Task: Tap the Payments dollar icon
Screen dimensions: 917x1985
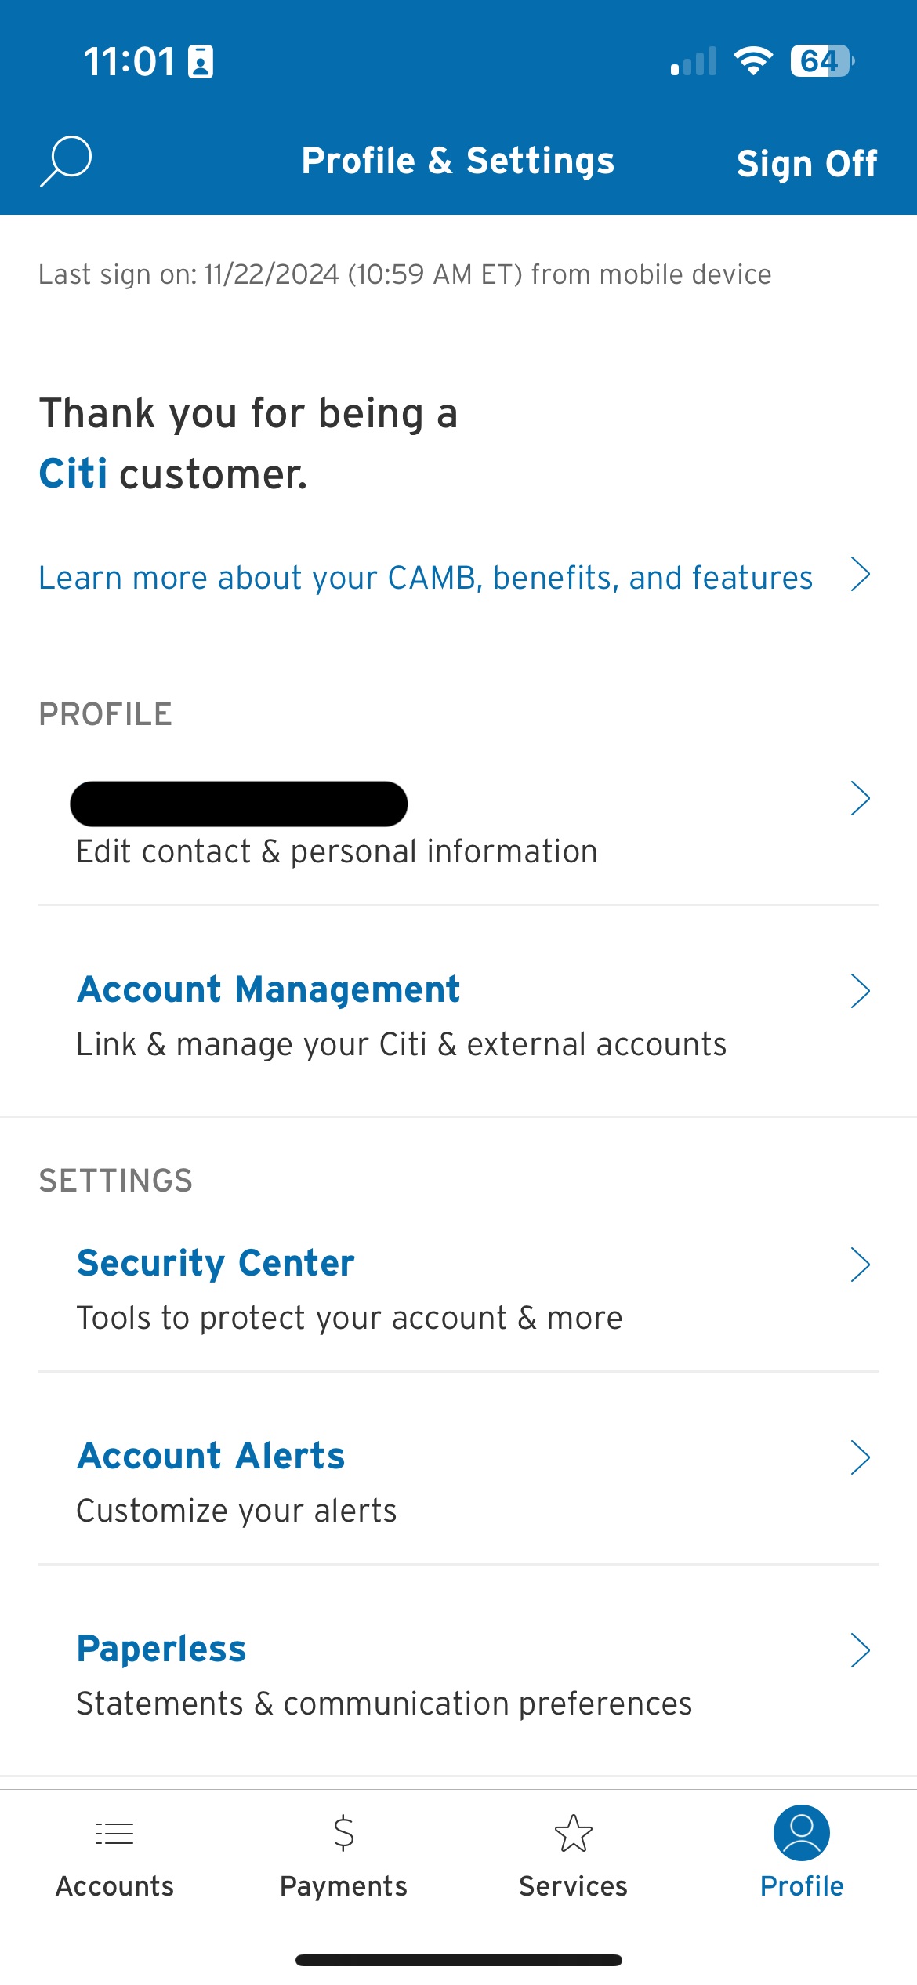Action: click(343, 1834)
